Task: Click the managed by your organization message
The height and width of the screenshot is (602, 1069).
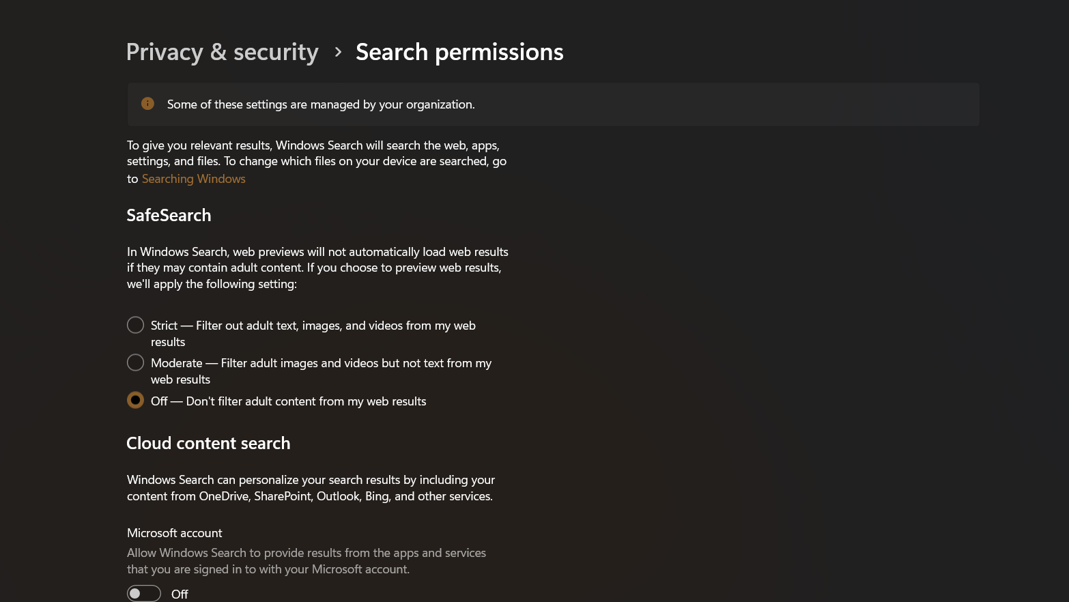Action: pos(321,104)
